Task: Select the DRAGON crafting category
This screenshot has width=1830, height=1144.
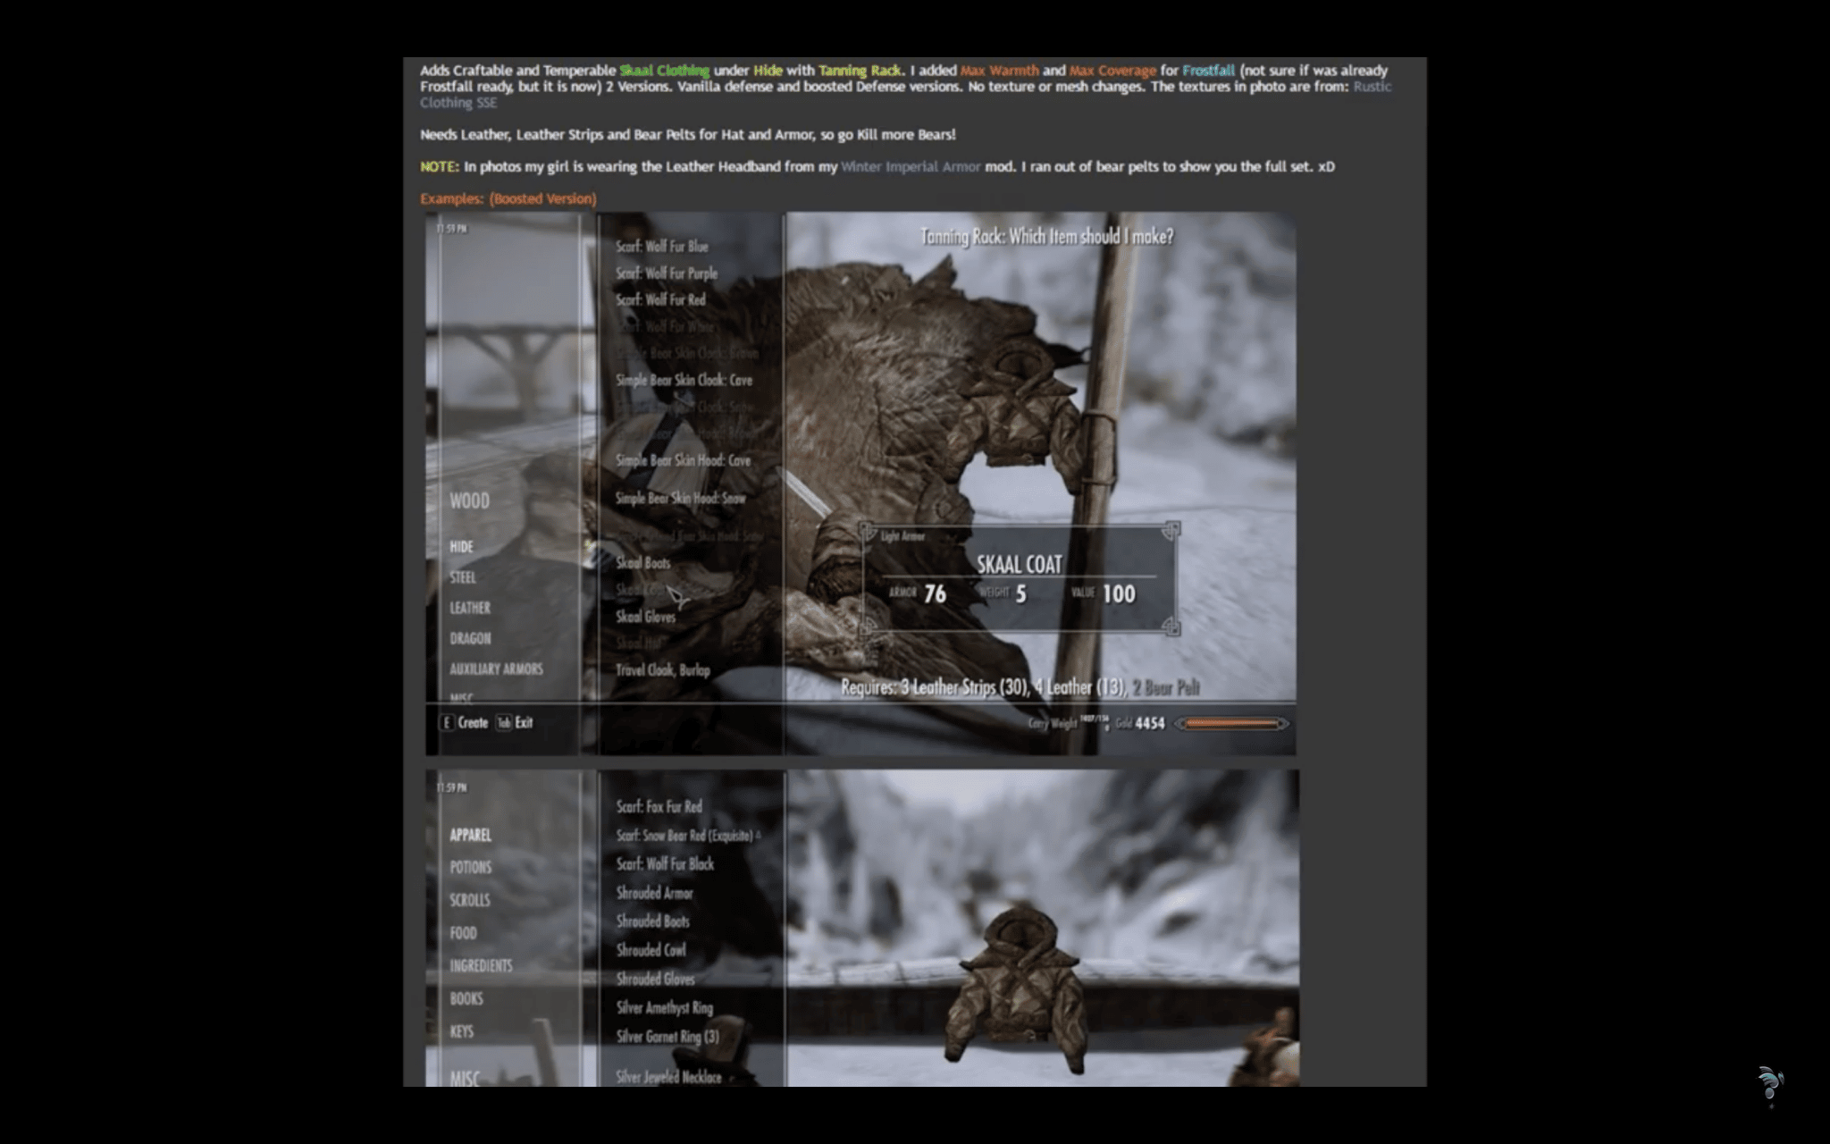Action: point(470,638)
